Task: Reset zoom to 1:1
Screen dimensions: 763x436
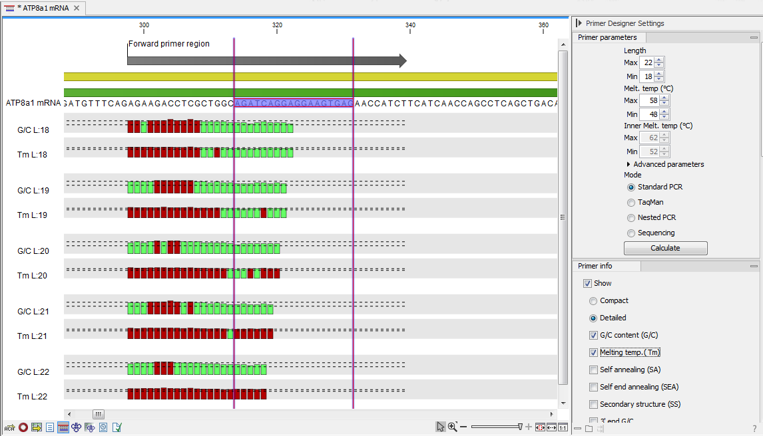Action: pyautogui.click(x=563, y=427)
